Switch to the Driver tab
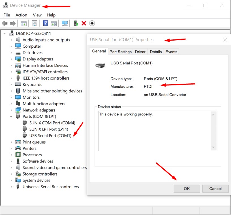 (140, 52)
